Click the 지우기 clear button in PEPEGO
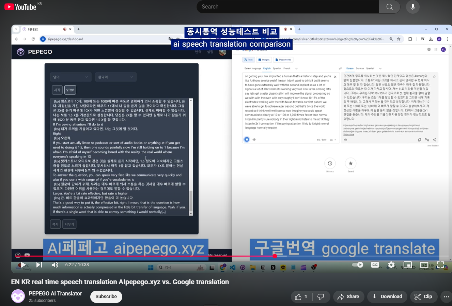 [x=69, y=224]
